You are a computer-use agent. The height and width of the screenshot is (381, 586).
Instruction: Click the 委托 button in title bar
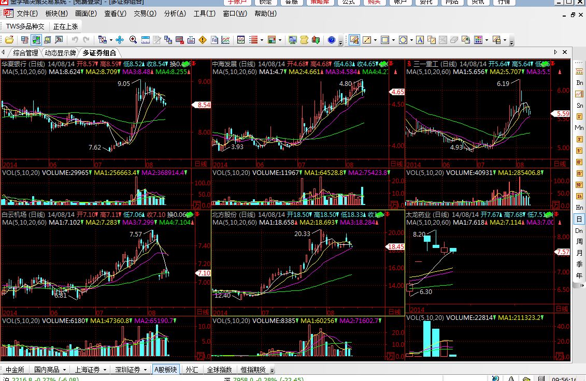[x=426, y=2]
